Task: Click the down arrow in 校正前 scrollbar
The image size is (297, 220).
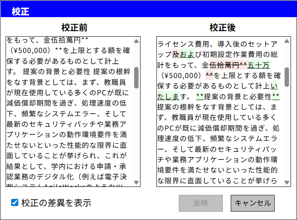Action: click(x=136, y=183)
